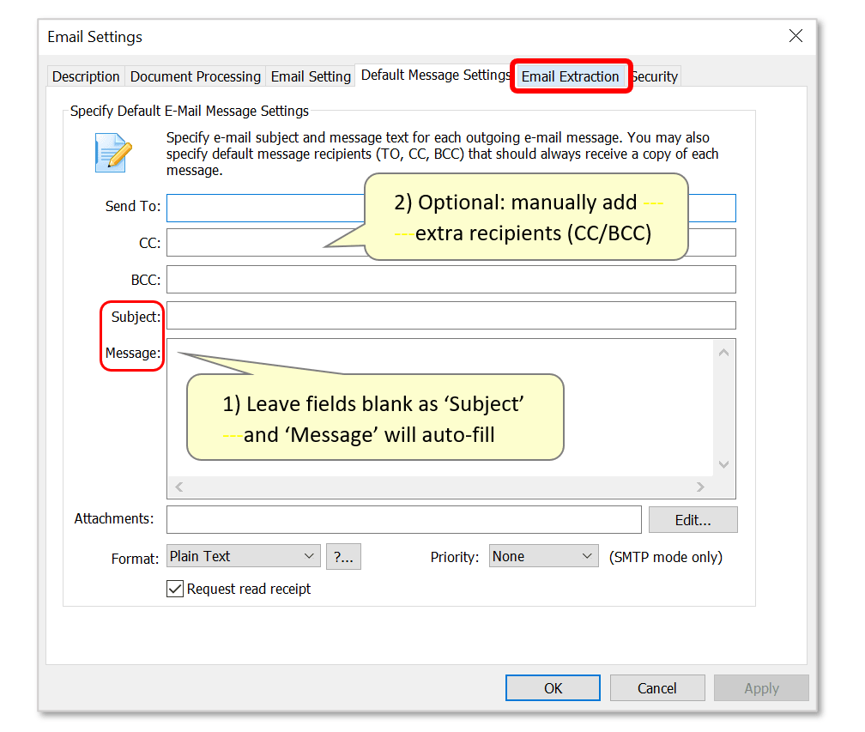This screenshot has width=865, height=732.
Task: Click OK to confirm settings
Action: coord(553,687)
